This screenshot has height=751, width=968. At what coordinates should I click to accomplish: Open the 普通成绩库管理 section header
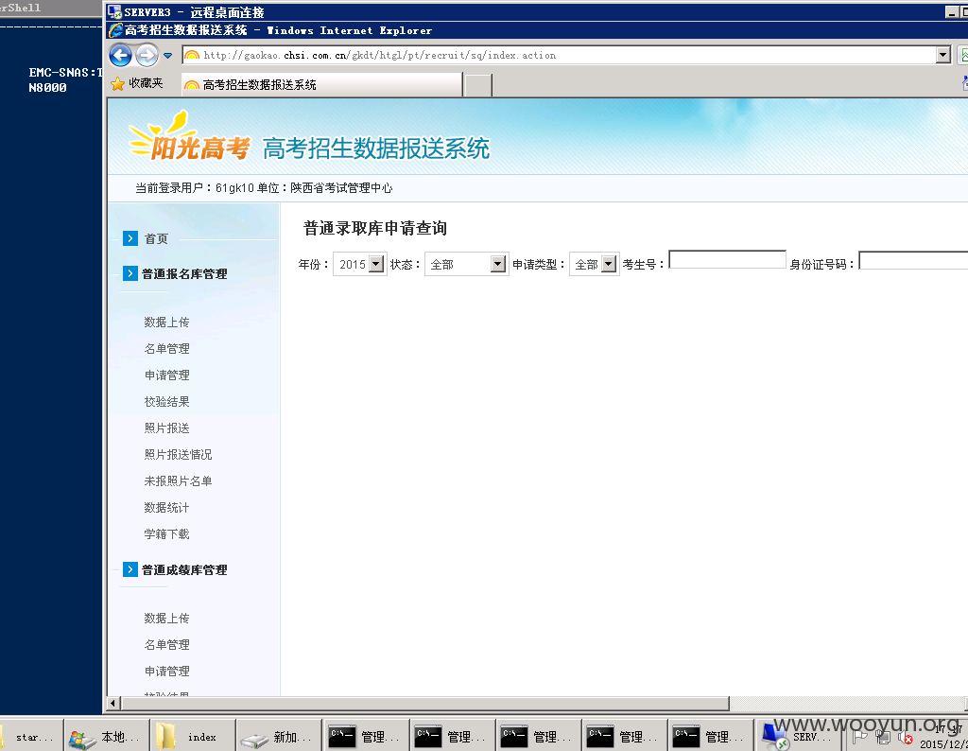tap(184, 569)
